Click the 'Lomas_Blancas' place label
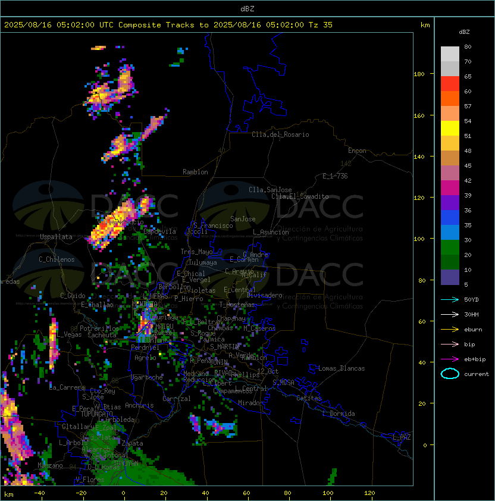This screenshot has height=501, width=495. pyautogui.click(x=342, y=368)
